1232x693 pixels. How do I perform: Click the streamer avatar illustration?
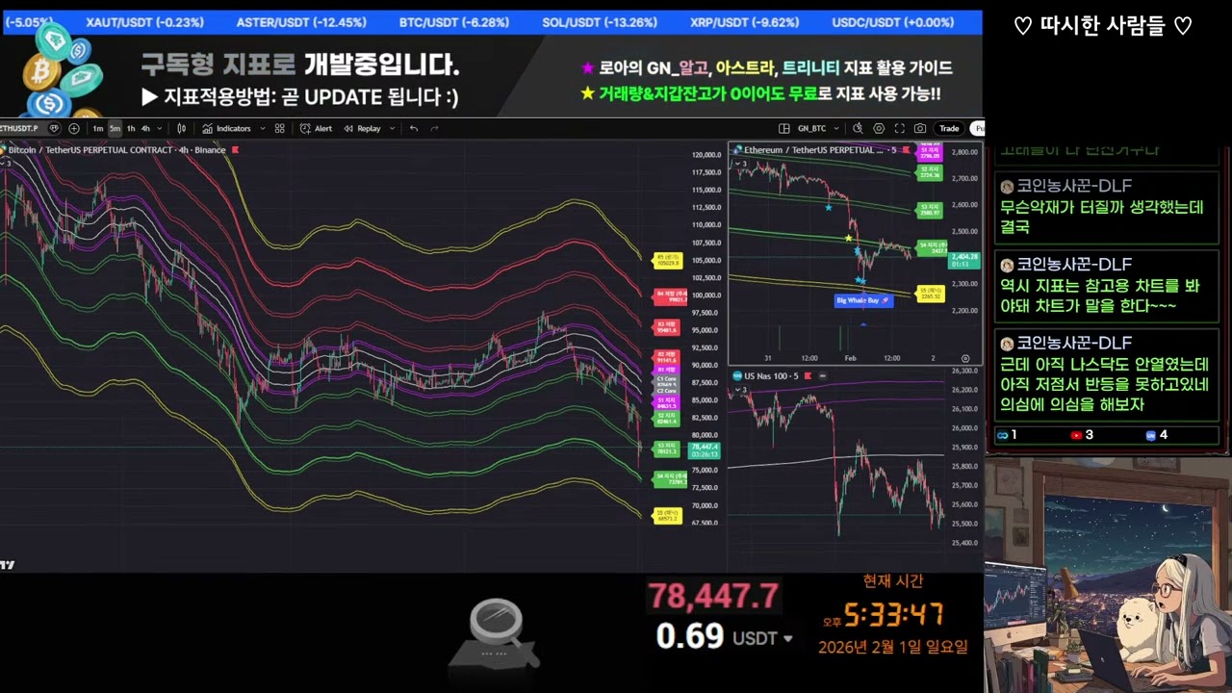click(1108, 576)
